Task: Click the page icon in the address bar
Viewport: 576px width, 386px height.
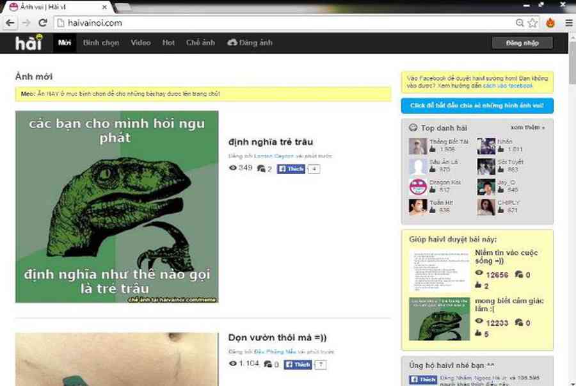Action: [x=61, y=23]
